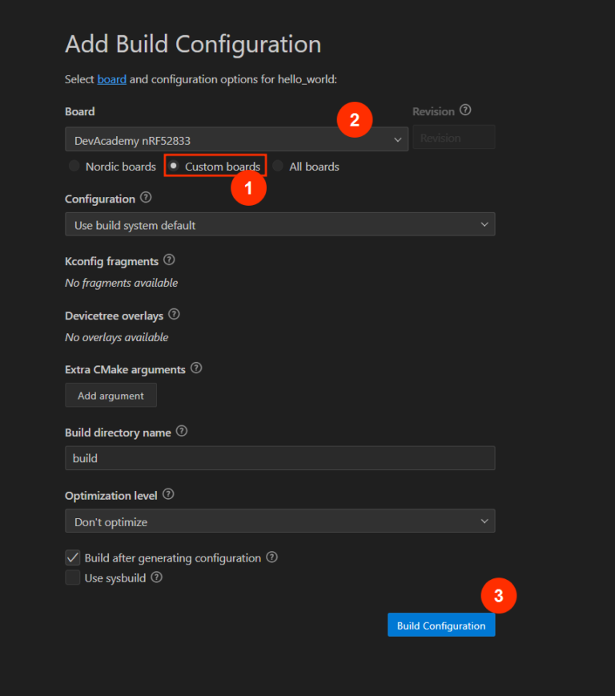Open the Kconfig fragments help icon
Viewport: 615px width, 696px height.
[x=169, y=260]
